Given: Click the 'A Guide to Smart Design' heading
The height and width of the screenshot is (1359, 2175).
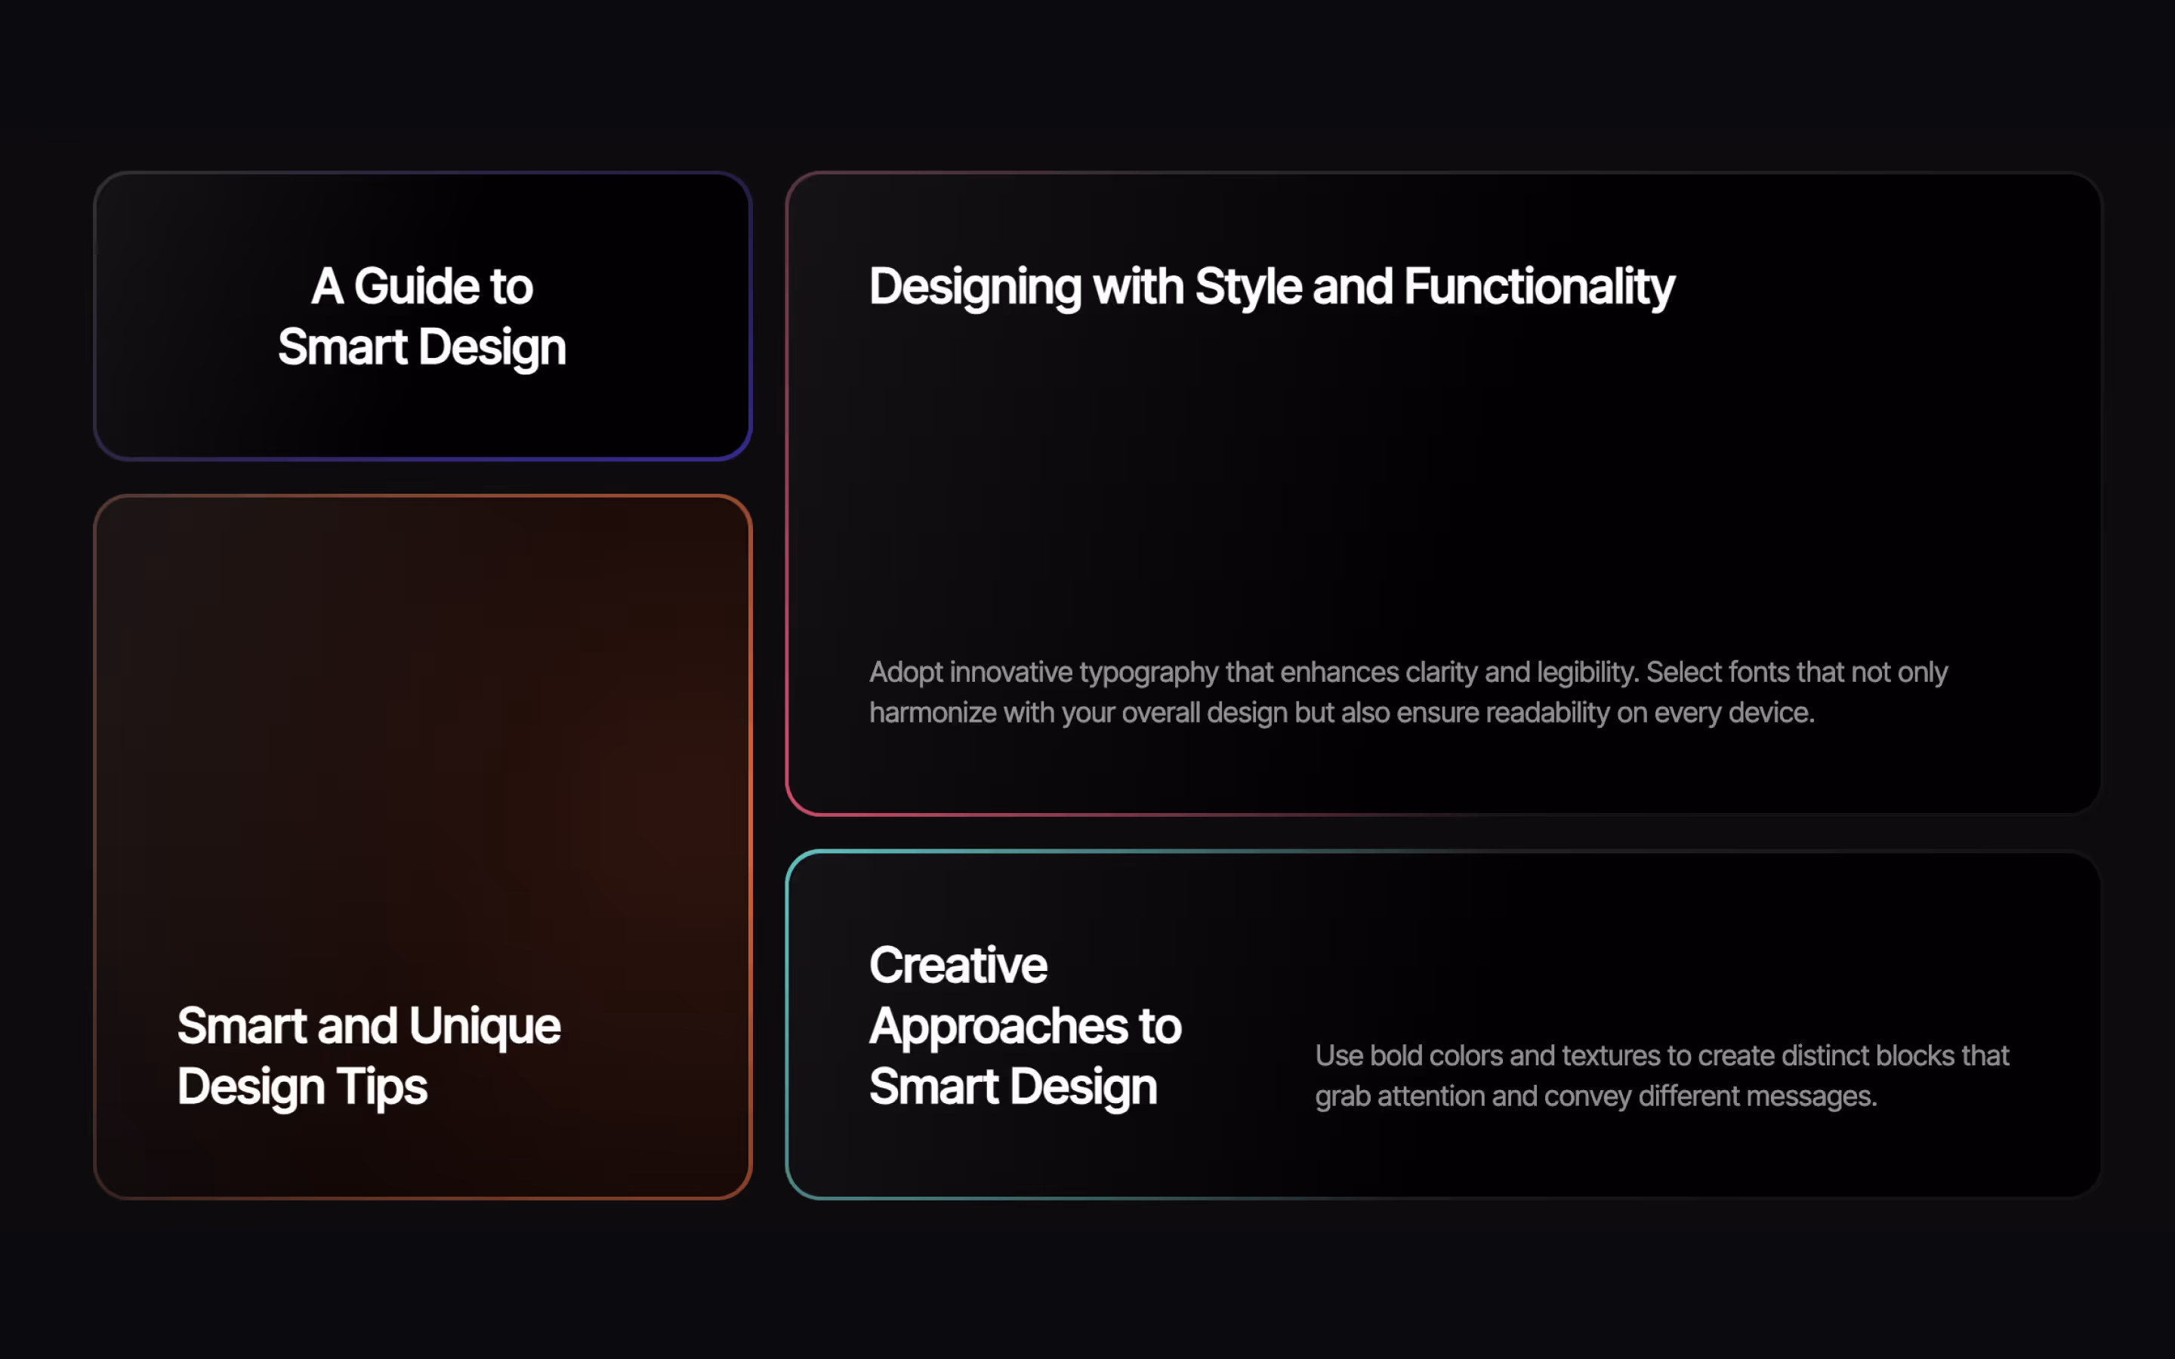Looking at the screenshot, I should [421, 316].
